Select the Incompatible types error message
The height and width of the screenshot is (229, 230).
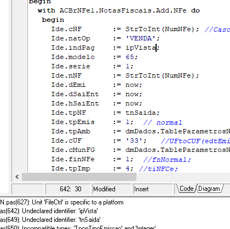78,227
